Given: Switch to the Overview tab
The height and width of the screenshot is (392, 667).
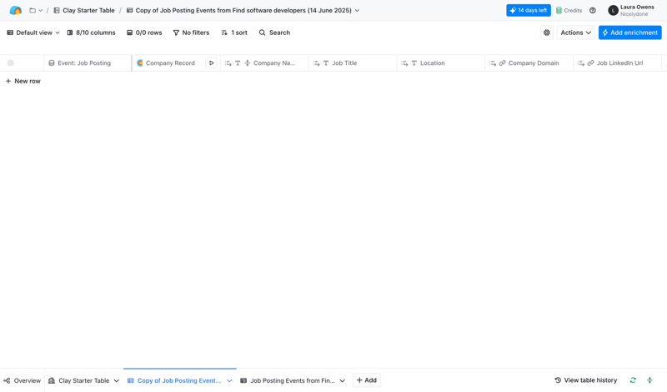Looking at the screenshot, I should 23,380.
